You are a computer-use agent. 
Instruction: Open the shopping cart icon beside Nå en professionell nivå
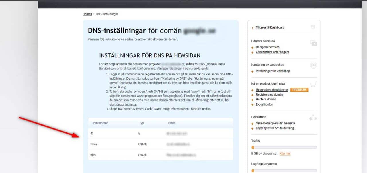[313, 83]
